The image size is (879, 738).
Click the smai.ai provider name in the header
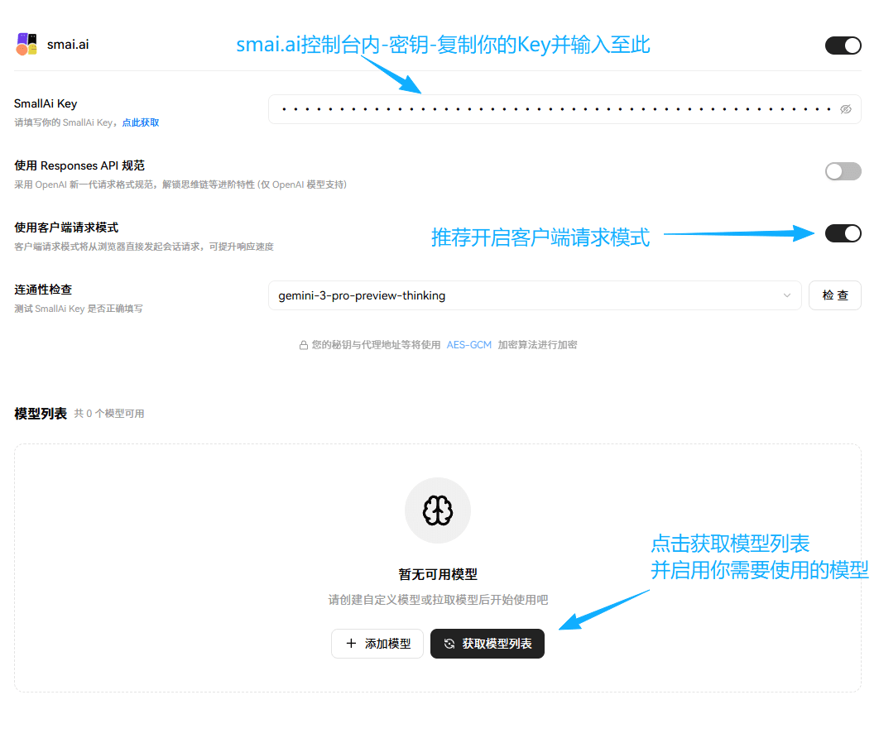tap(70, 44)
